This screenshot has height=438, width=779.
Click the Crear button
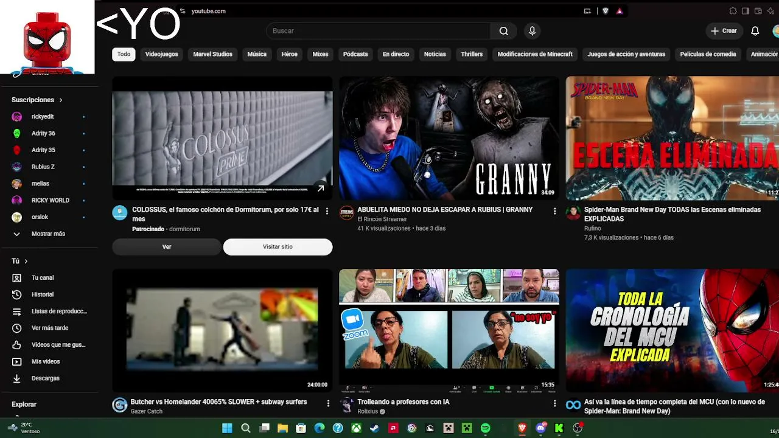point(724,31)
